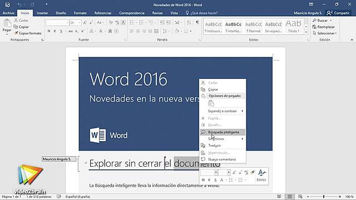
Task: Open Estilos in the mini toolbar
Action: [261, 176]
